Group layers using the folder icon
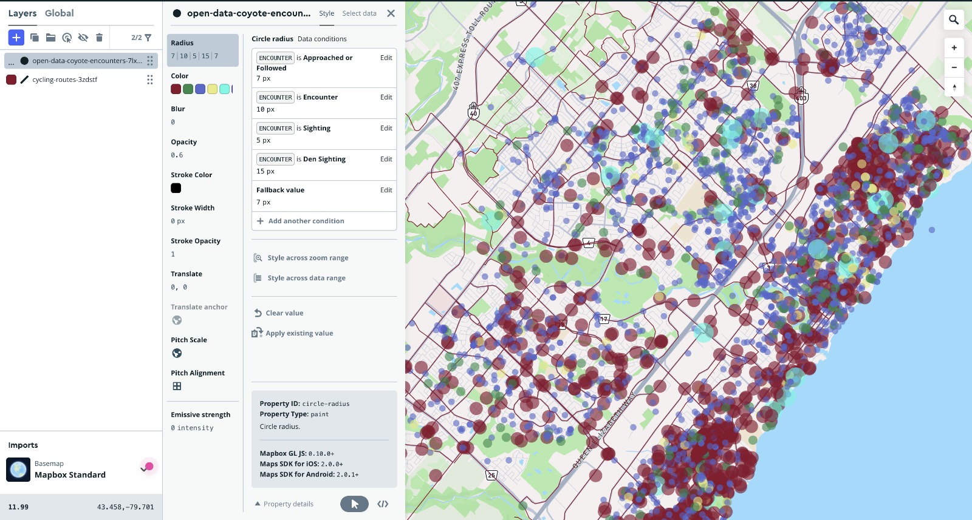Viewport: 972px width, 520px height. [x=51, y=38]
